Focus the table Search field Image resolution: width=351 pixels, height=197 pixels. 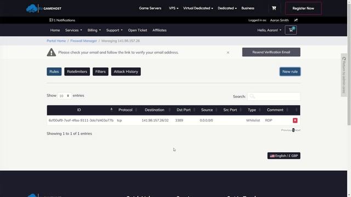[x=274, y=96]
